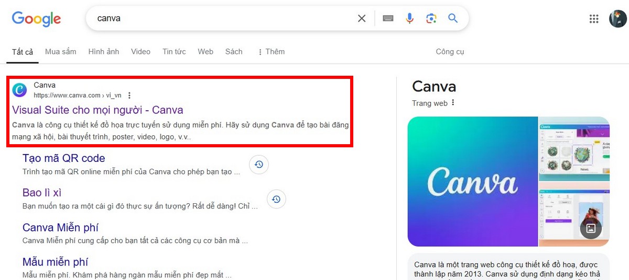
Task: Expand the Thêm menu
Action: 271,52
